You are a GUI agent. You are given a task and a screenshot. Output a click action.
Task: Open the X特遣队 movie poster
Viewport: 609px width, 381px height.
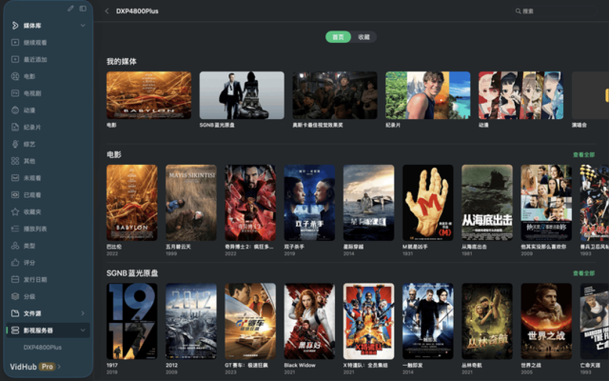(369, 321)
